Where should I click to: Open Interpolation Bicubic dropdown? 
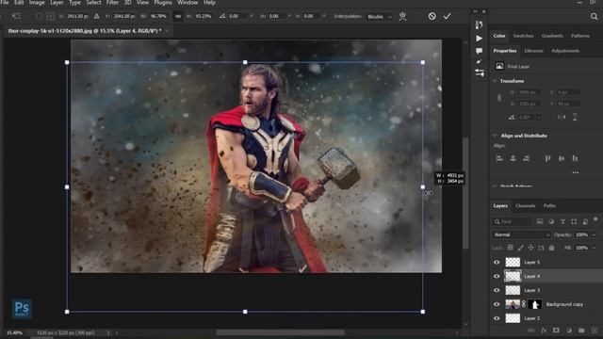point(379,17)
